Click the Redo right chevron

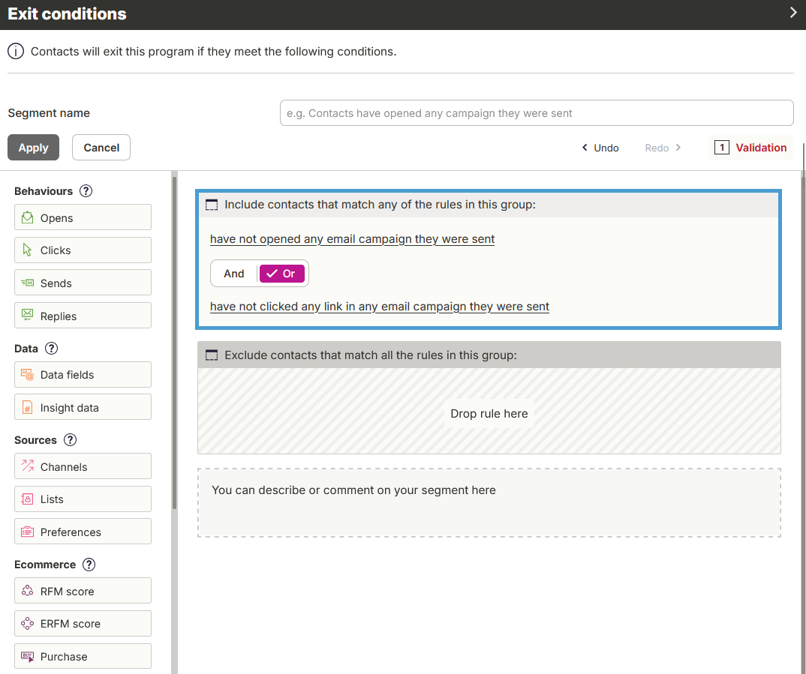[678, 148]
